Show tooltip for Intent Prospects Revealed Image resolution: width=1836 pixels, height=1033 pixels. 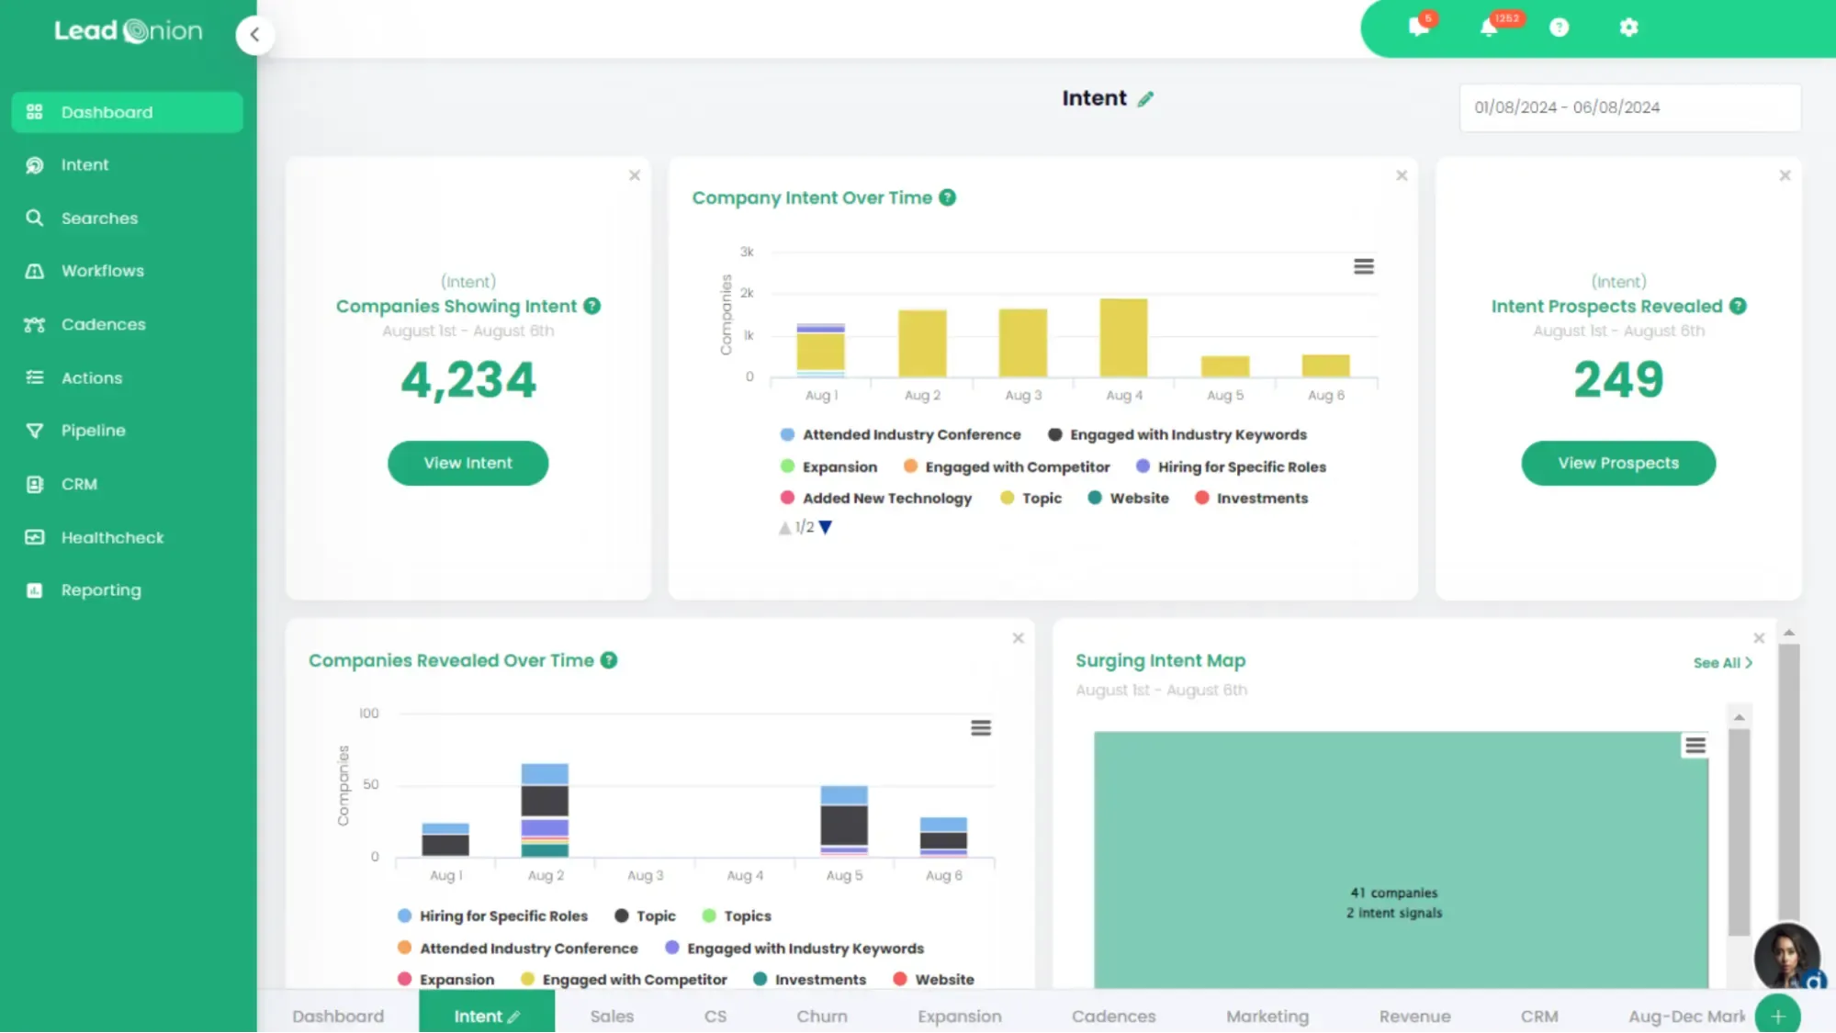(1738, 306)
